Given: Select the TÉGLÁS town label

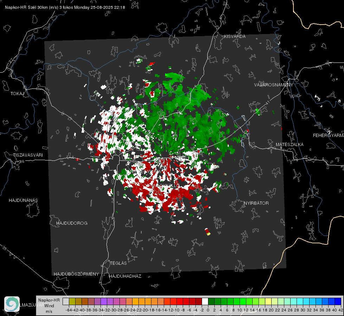Looking at the screenshot, I should coord(118,263).
